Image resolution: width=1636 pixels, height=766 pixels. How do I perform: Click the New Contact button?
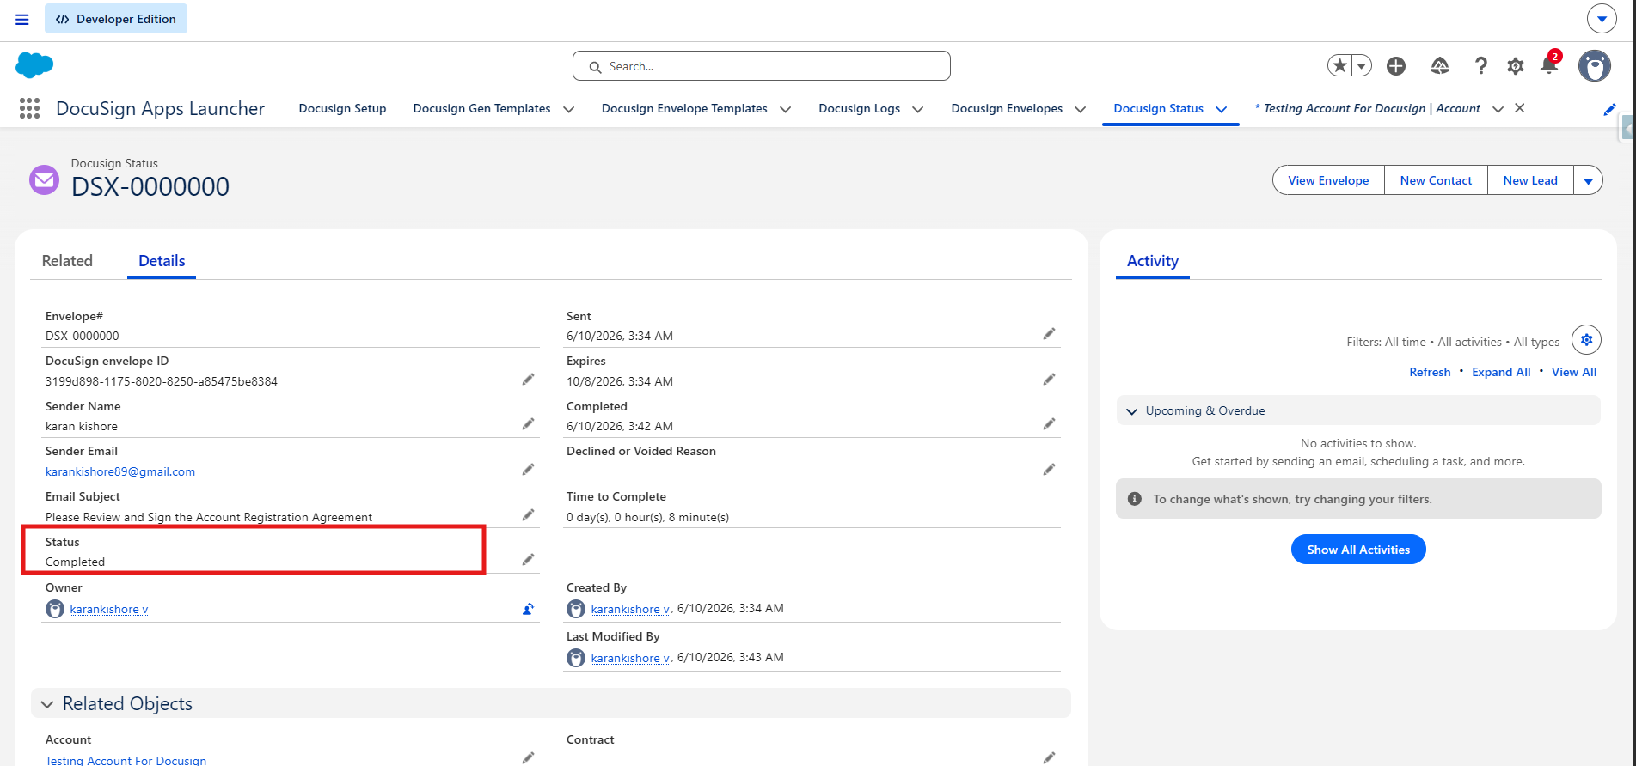coord(1436,180)
